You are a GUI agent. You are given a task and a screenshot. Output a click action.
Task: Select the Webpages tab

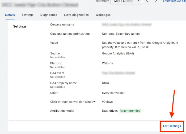103,15
